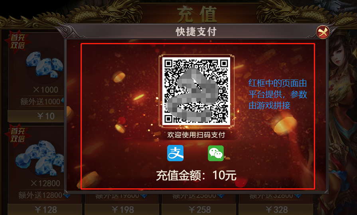Click the lower 首充双倍 badge
The height and width of the screenshot is (215, 357).
click(18, 135)
